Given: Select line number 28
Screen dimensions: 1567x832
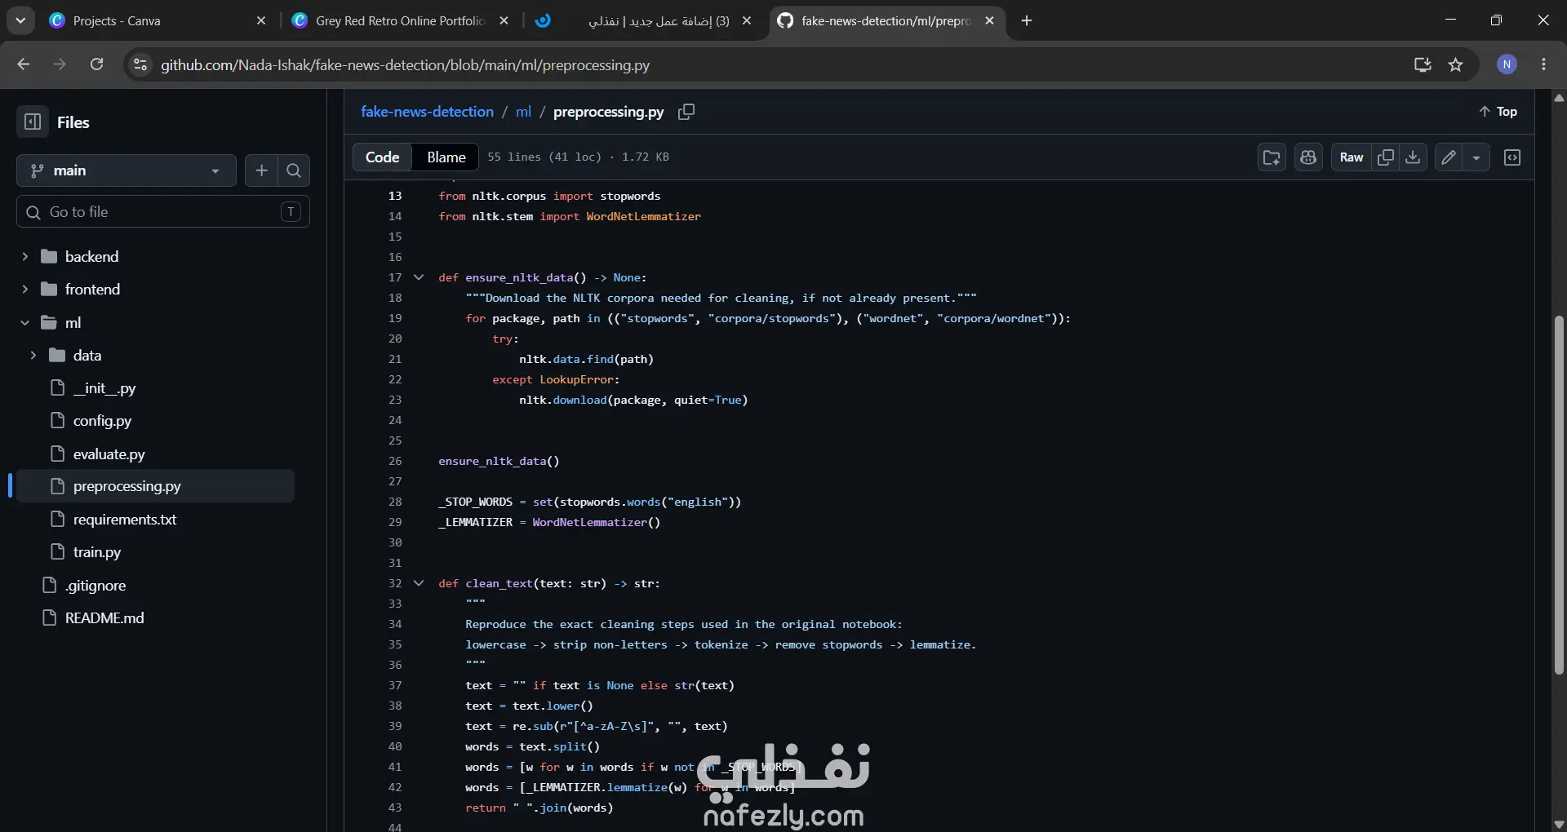Looking at the screenshot, I should coord(395,502).
